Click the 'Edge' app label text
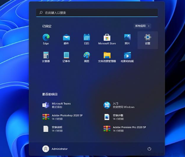185x157 pixels. 46,44
